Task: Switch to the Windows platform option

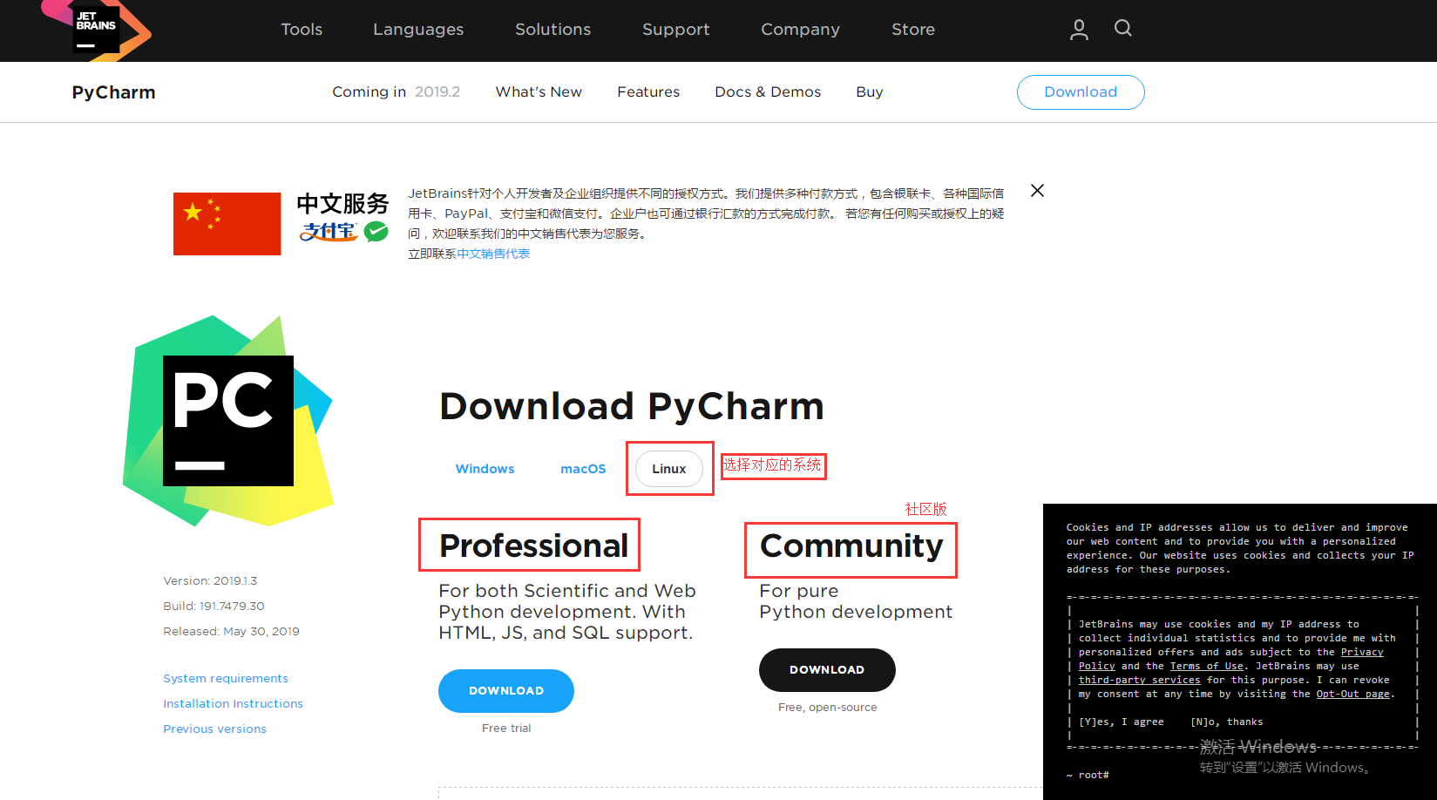Action: point(485,468)
